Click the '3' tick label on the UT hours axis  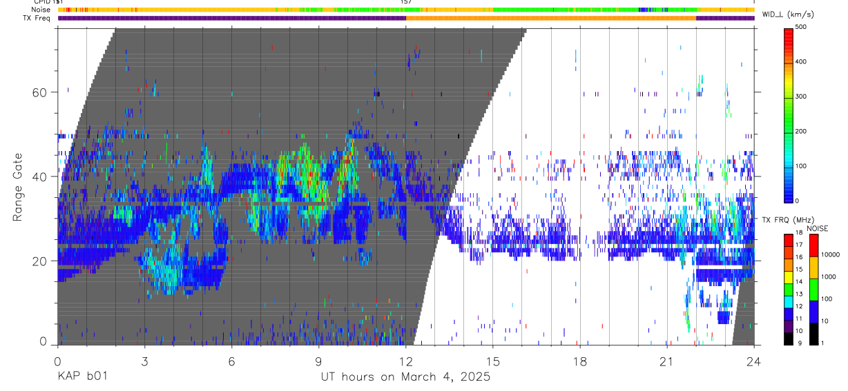click(144, 361)
